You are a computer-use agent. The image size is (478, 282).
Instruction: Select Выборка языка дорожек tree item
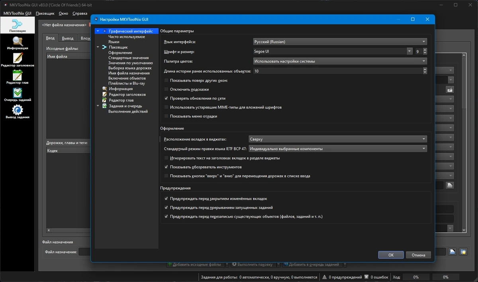coord(130,68)
